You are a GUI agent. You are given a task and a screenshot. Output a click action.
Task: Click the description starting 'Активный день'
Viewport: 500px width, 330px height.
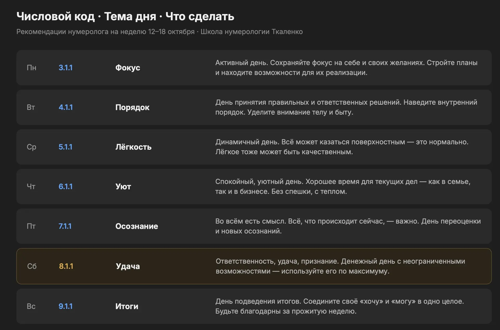pos(346,68)
